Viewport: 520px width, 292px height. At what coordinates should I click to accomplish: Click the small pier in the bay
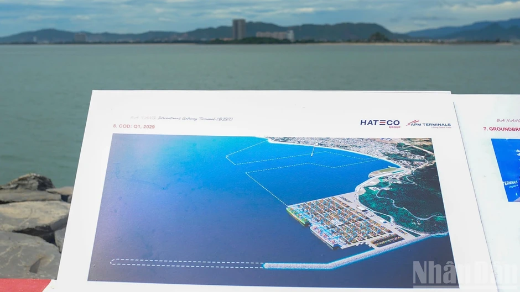point(313,151)
